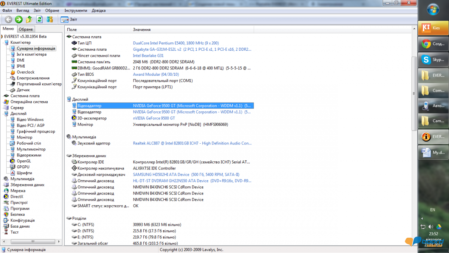Select the DirectX tree node
The image size is (449, 253).
tap(16, 197)
